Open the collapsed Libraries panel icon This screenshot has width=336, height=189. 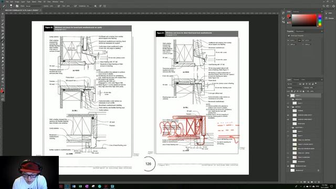click(326, 18)
